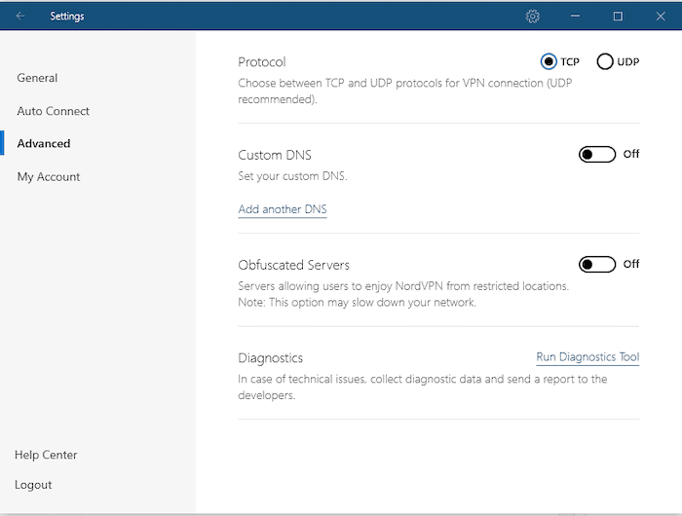Maximize the Settings window
This screenshot has height=516, width=682.
tap(618, 17)
